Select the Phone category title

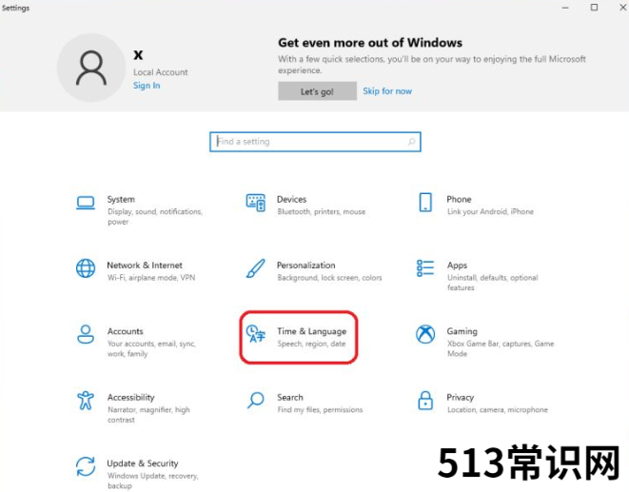(x=459, y=199)
